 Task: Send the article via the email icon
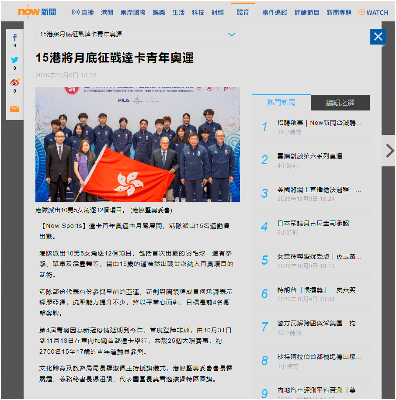(x=14, y=109)
